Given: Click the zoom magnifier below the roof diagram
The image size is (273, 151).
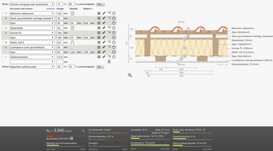Looking at the screenshot, I should [x=130, y=75].
